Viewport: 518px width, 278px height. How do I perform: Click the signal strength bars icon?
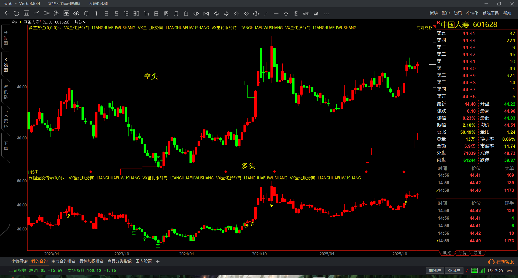click(x=482, y=270)
